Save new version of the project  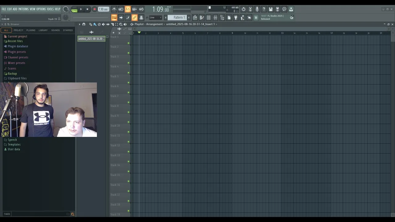(277, 9)
